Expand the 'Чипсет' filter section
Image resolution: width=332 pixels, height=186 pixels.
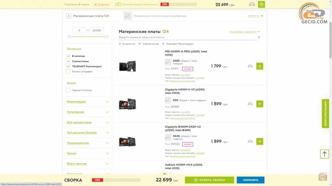point(87,153)
